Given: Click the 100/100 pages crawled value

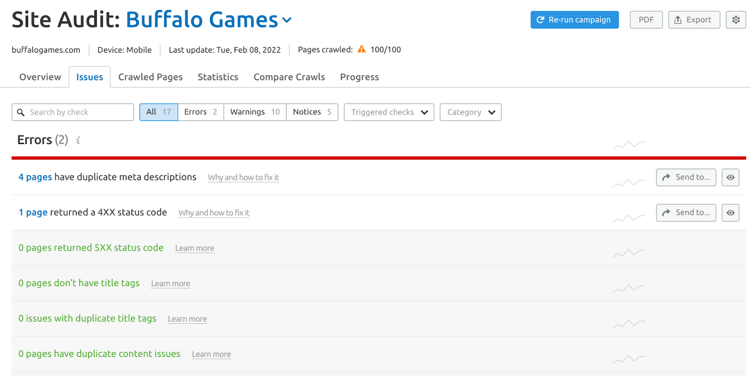Looking at the screenshot, I should point(385,50).
